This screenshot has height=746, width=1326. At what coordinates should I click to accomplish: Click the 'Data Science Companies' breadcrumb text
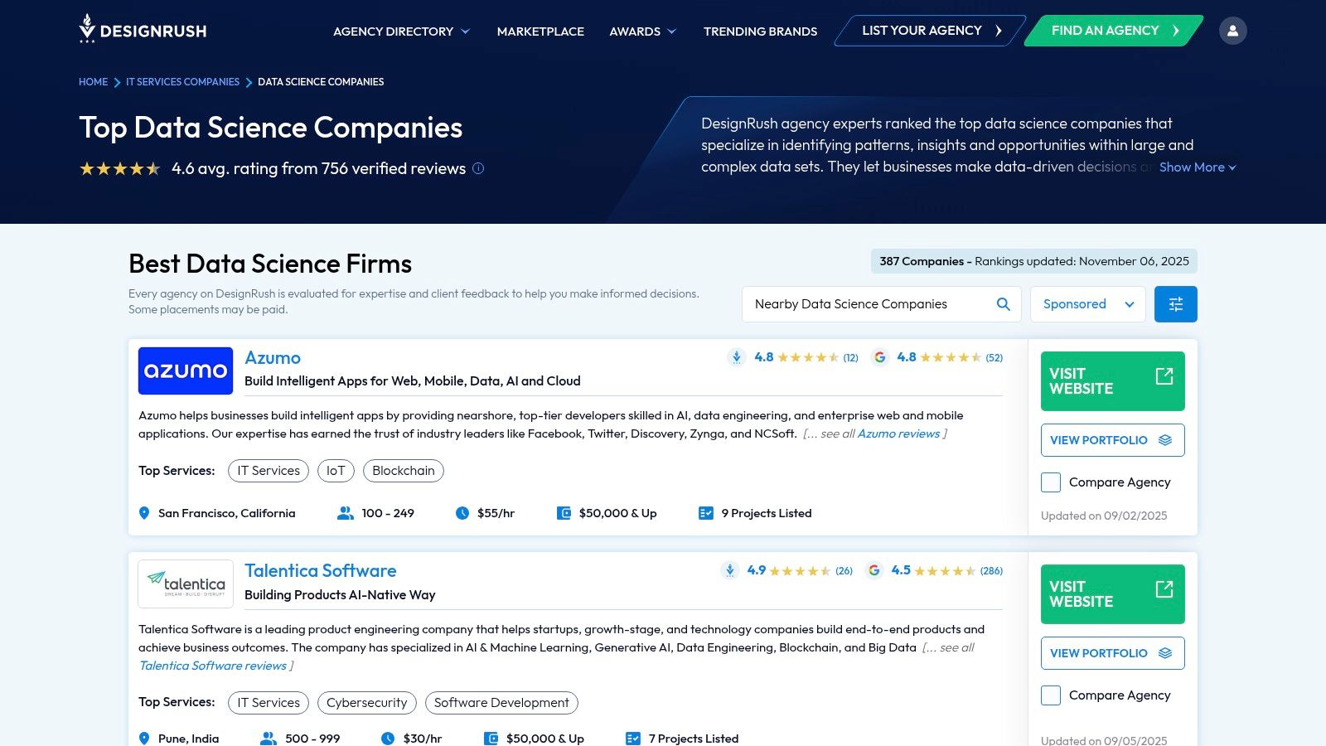tap(321, 82)
